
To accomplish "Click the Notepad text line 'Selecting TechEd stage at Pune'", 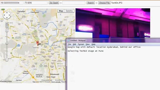I will click(85, 51).
